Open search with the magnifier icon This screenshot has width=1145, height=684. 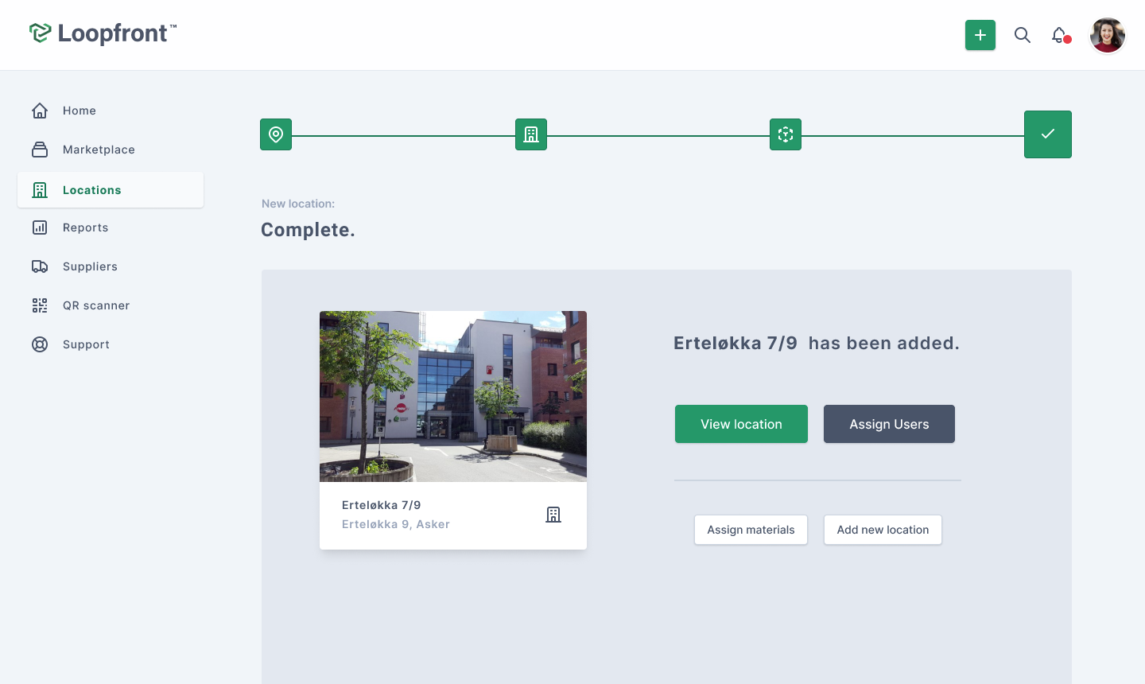coord(1023,35)
